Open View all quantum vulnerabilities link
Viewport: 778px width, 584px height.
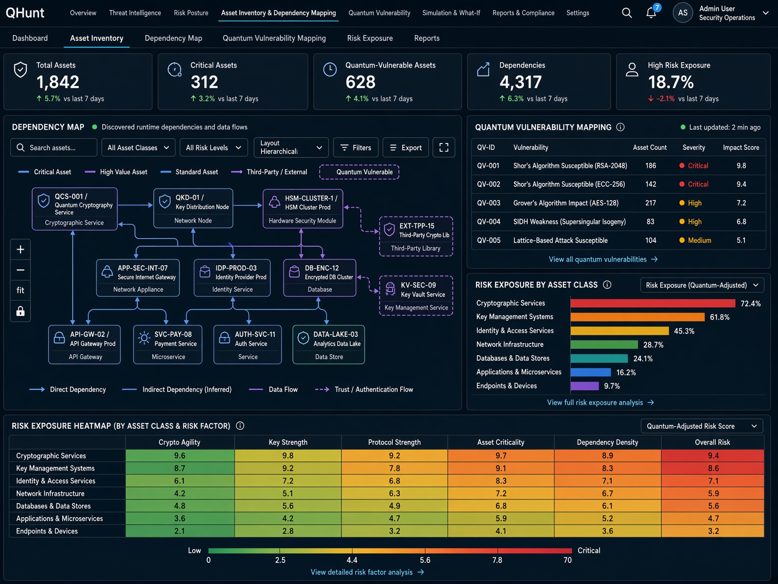[603, 259]
